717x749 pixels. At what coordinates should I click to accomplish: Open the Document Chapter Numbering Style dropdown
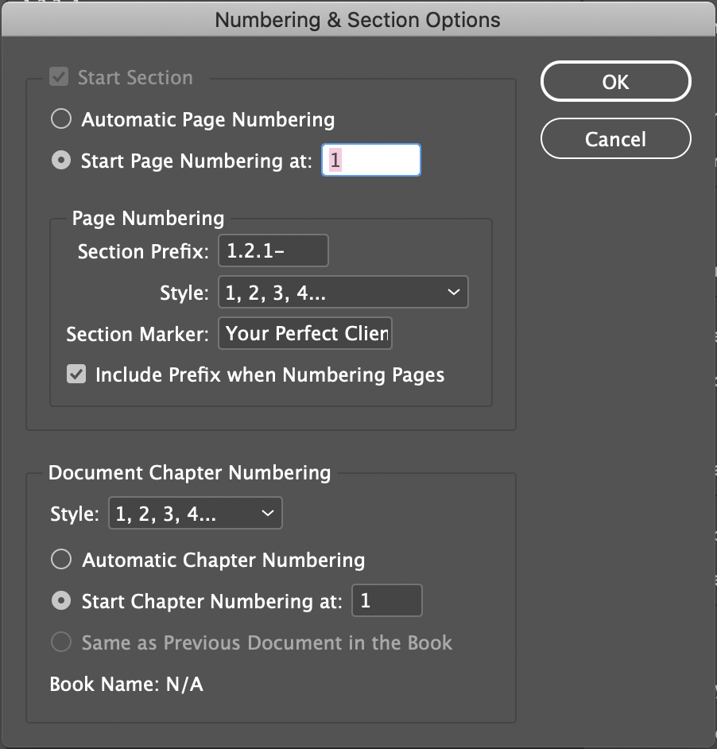[195, 513]
